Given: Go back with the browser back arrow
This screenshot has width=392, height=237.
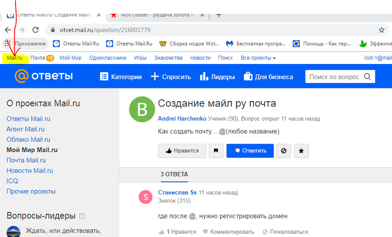Looking at the screenshot, I should point(8,30).
